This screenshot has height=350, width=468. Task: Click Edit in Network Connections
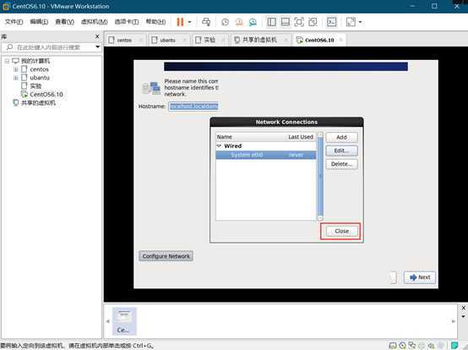tap(341, 150)
